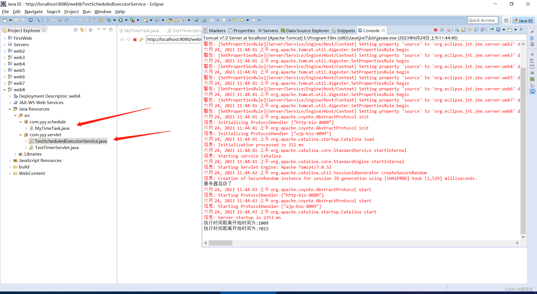The width and height of the screenshot is (537, 294).
Task: Collapse the Java Resources node
Action: 10,109
